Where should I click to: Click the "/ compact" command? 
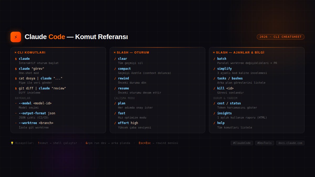(x=122, y=69)
